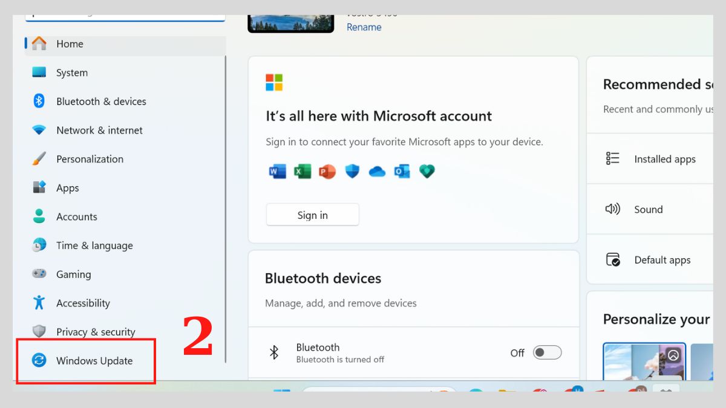Click the Rename link for the device
This screenshot has height=408, width=726.
click(x=364, y=27)
